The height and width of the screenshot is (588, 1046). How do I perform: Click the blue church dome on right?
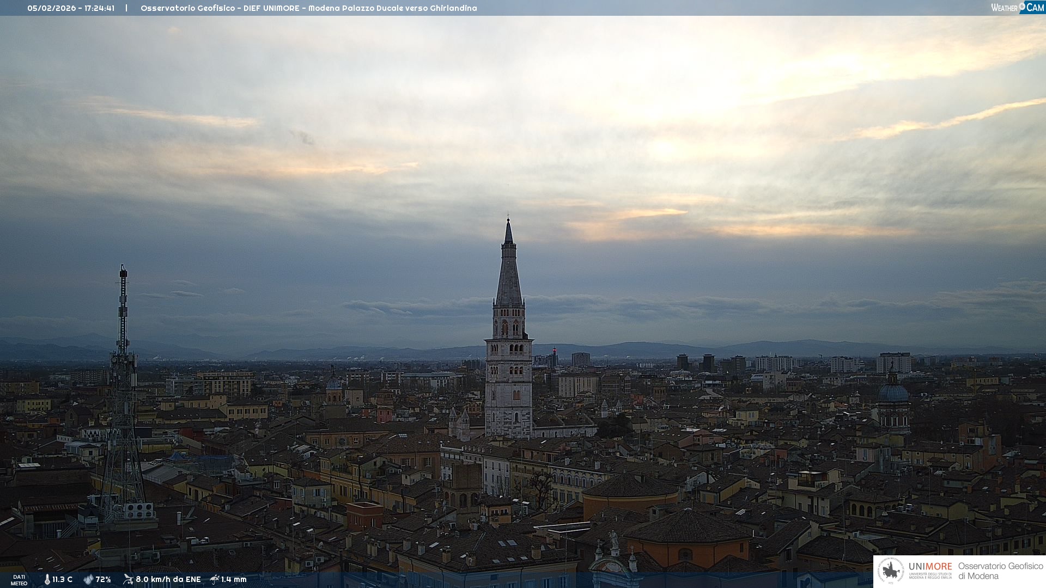[x=893, y=392]
